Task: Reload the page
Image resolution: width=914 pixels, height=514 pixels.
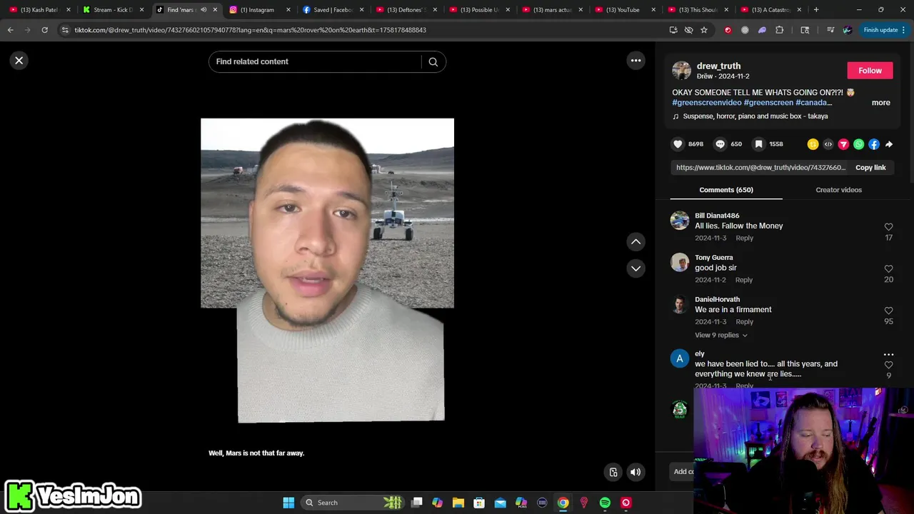Action: click(44, 30)
